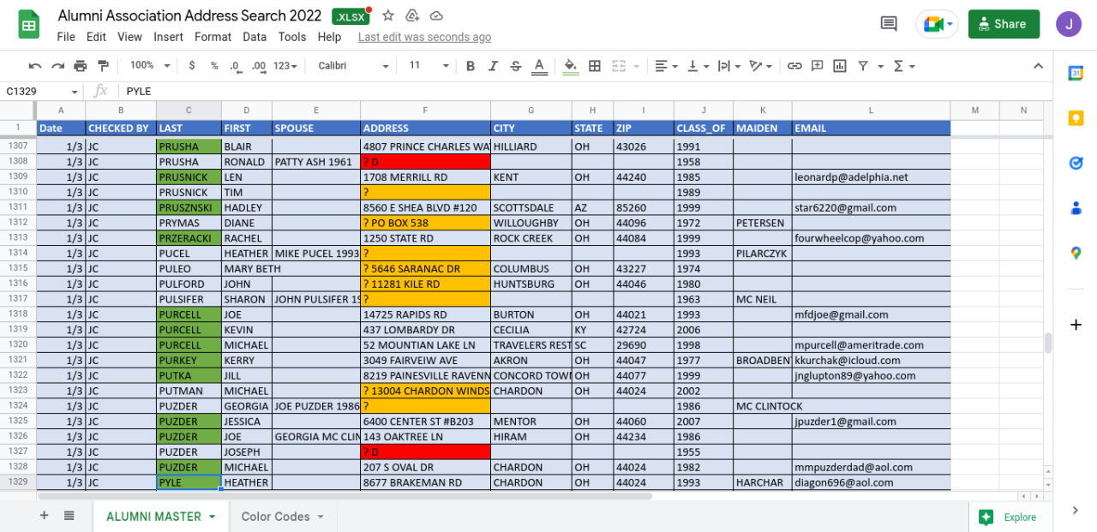Image resolution: width=1097 pixels, height=532 pixels.
Task: Hide the menus with collapse arrow
Action: tap(1038, 66)
